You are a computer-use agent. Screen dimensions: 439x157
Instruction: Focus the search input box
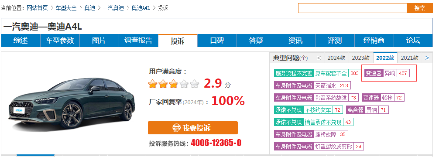click(x=353, y=8)
